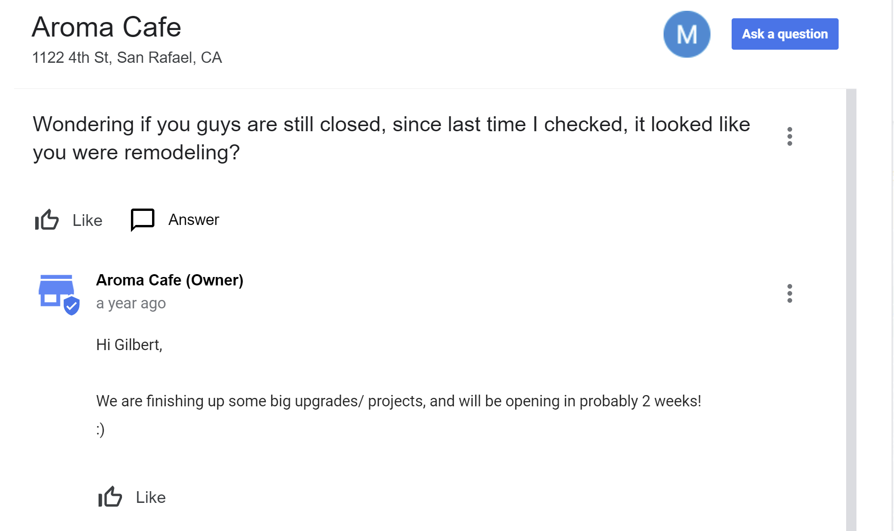Click the Aroma Cafe owner storefront icon
Screen dimensions: 894x531
[x=56, y=291]
